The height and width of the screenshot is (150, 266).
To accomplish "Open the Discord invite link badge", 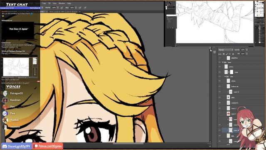I will tap(17, 146).
